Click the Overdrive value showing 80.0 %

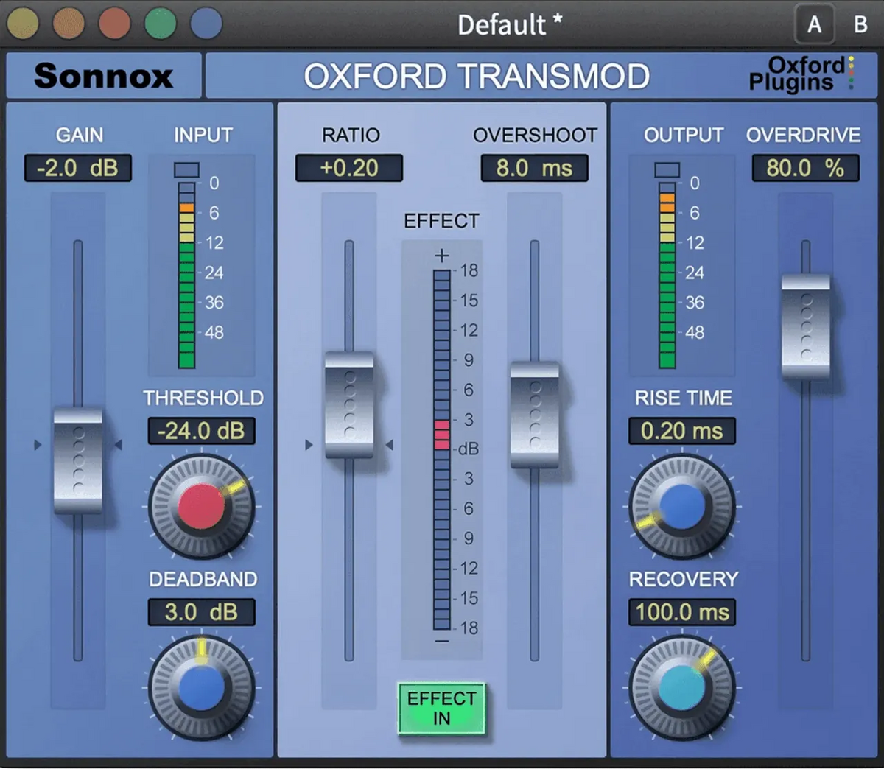(805, 169)
